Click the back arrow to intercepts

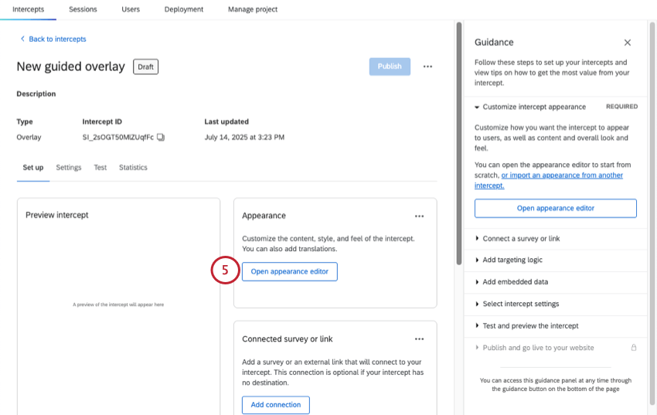coord(22,39)
